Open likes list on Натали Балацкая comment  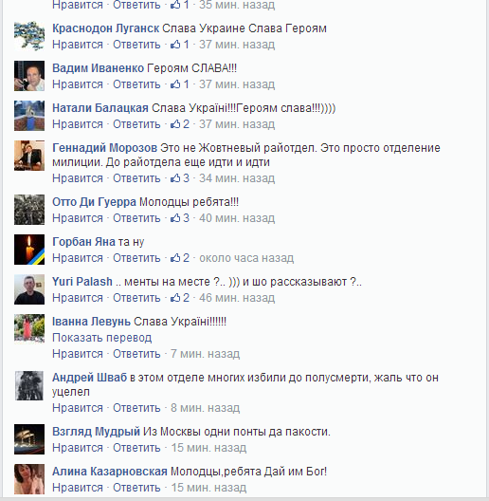180,124
